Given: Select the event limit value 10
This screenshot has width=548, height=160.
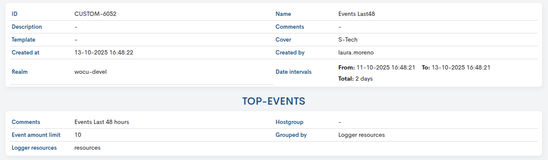Looking at the screenshot, I should tap(78, 135).
